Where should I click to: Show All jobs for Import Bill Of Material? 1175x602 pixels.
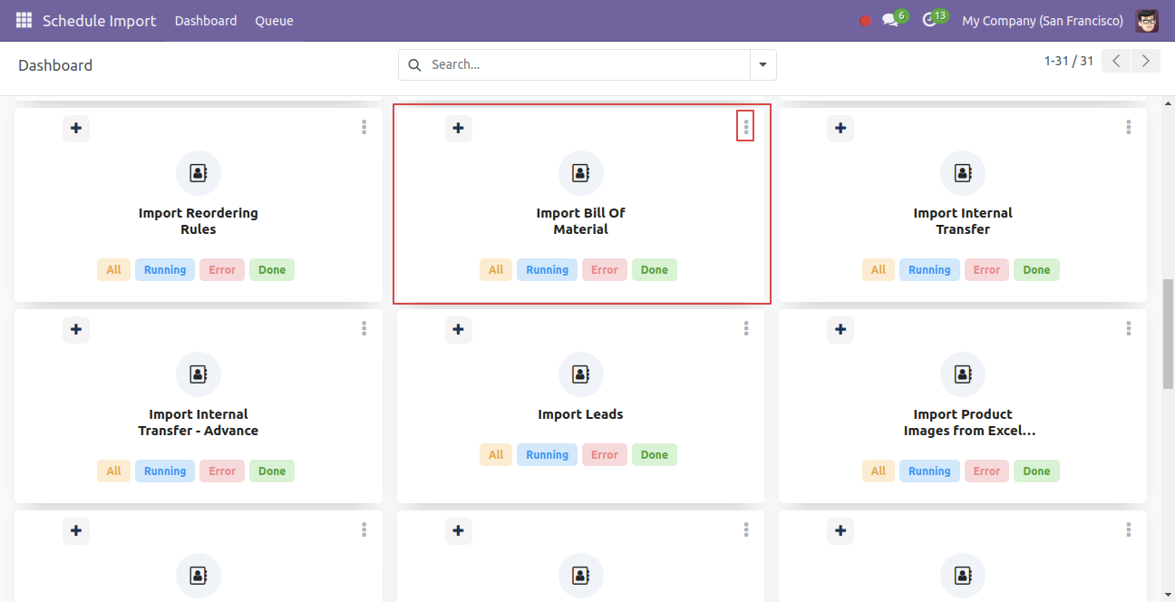pos(496,270)
